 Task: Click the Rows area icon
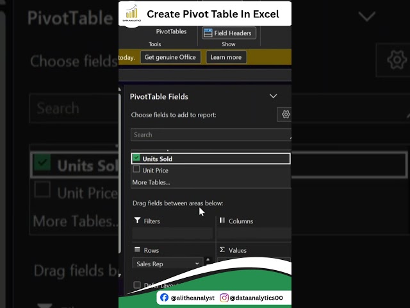137,250
